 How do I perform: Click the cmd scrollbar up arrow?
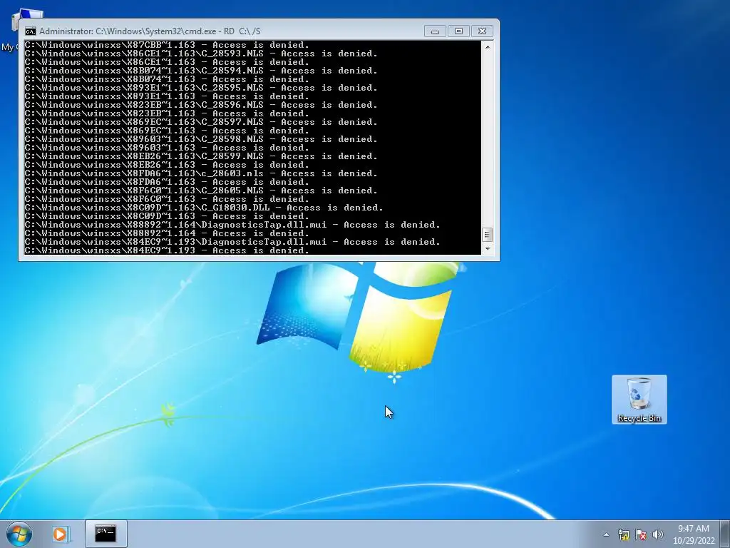(487, 46)
